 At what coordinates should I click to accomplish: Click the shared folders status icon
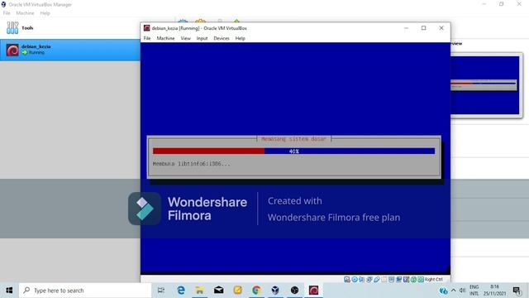tap(384, 280)
